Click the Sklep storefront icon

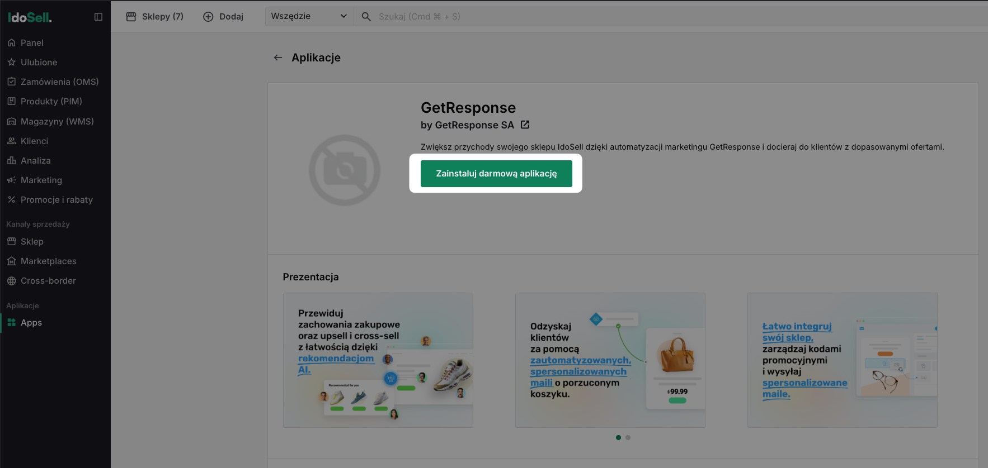click(x=11, y=241)
